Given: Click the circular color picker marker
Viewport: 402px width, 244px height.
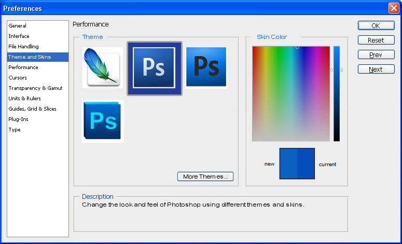Looking at the screenshot, I should pyautogui.click(x=297, y=47).
